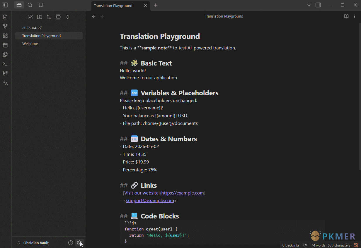Viewport: 361px width, 248px height.
Task: Select the Translation Playground tab
Action: (x=121, y=6)
